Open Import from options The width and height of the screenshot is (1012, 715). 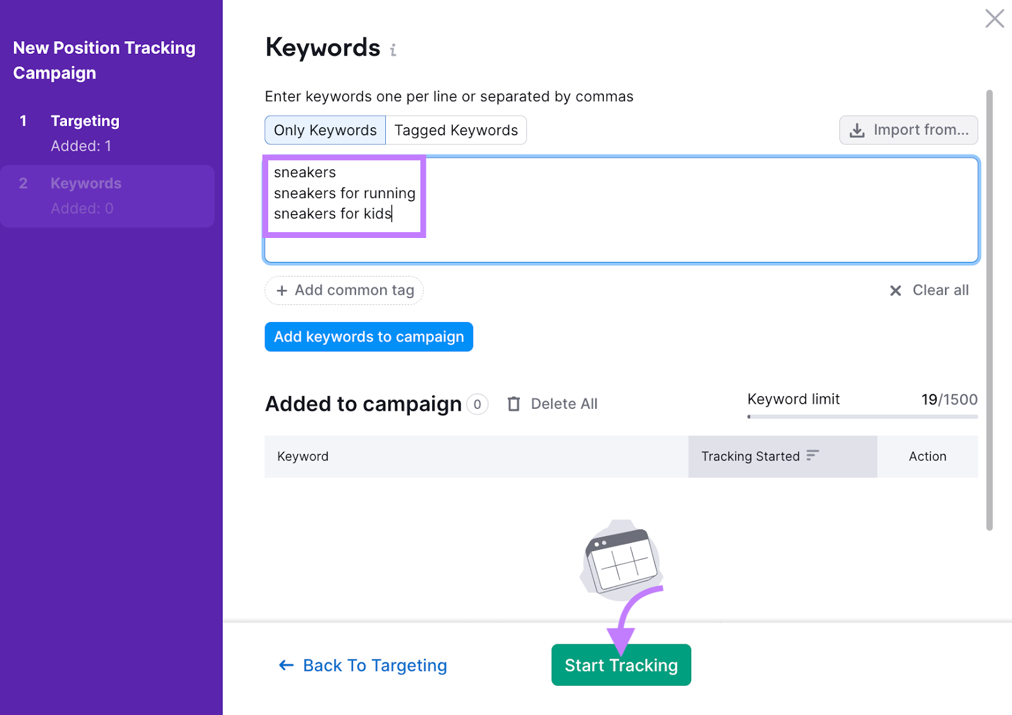pos(908,130)
